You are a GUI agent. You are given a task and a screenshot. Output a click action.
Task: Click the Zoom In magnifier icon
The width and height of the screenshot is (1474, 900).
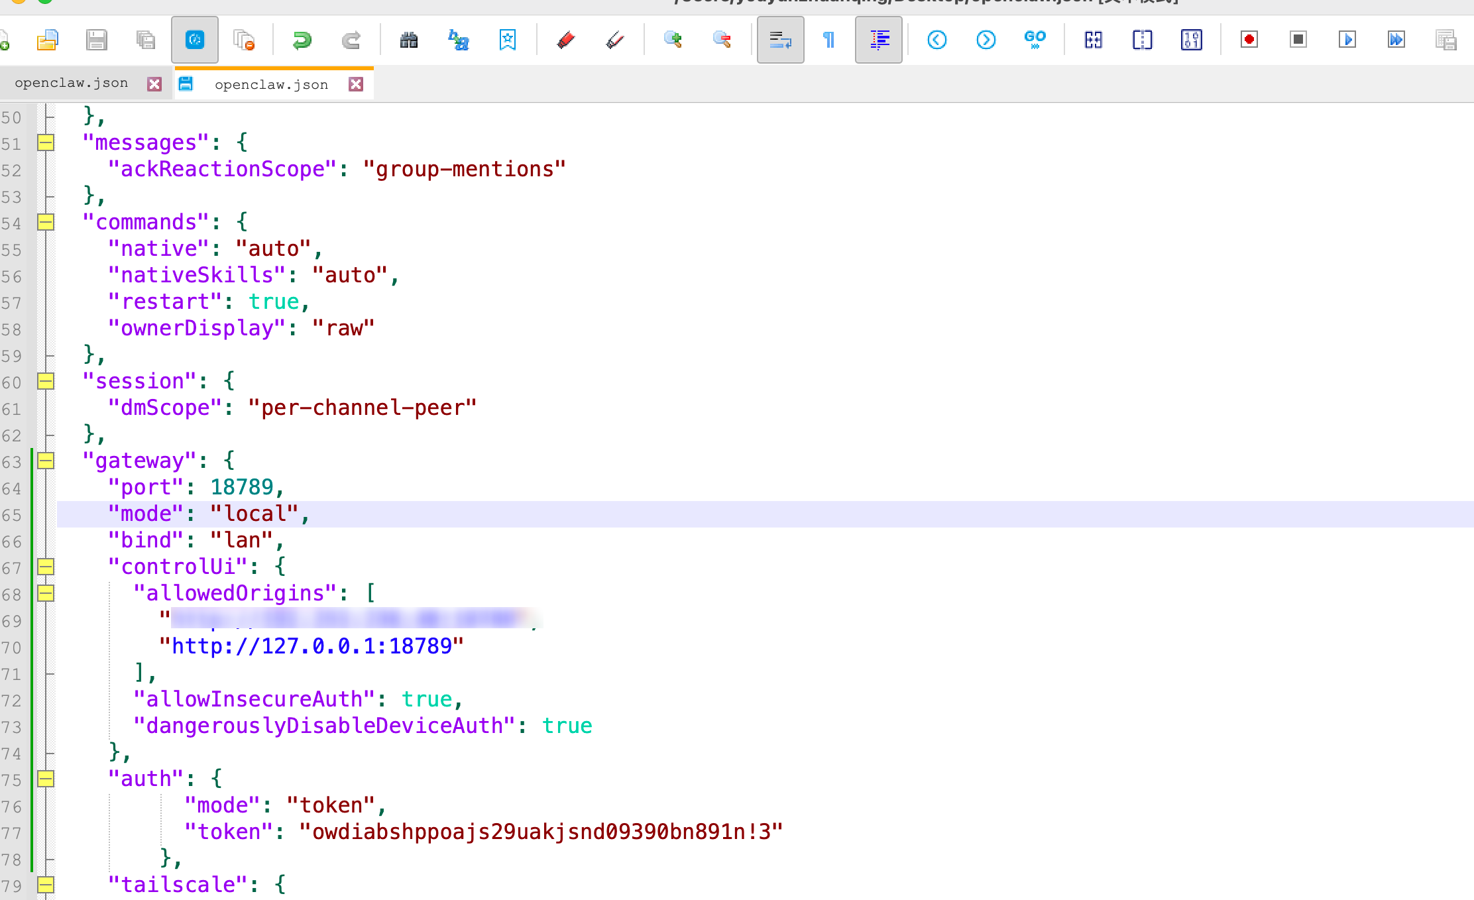[x=673, y=40]
